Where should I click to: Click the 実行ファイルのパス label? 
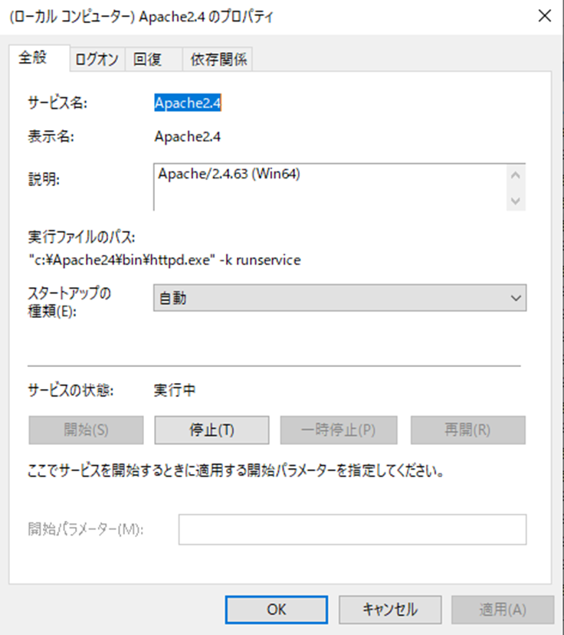(x=81, y=237)
